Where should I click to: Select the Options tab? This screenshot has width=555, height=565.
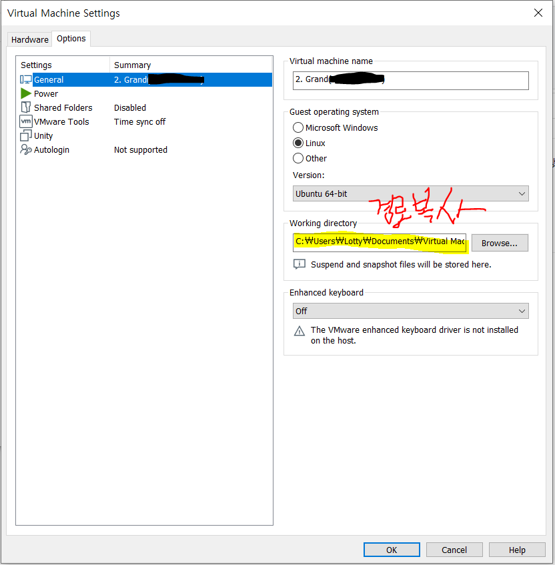coord(71,39)
